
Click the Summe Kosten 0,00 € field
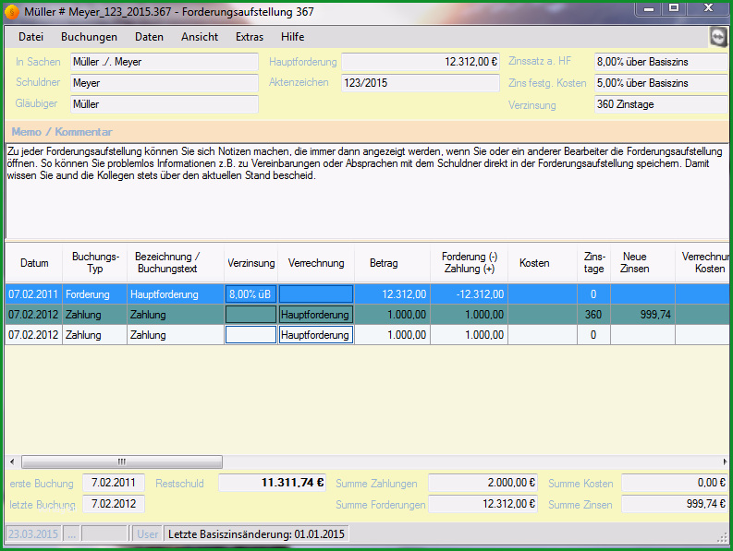click(675, 483)
